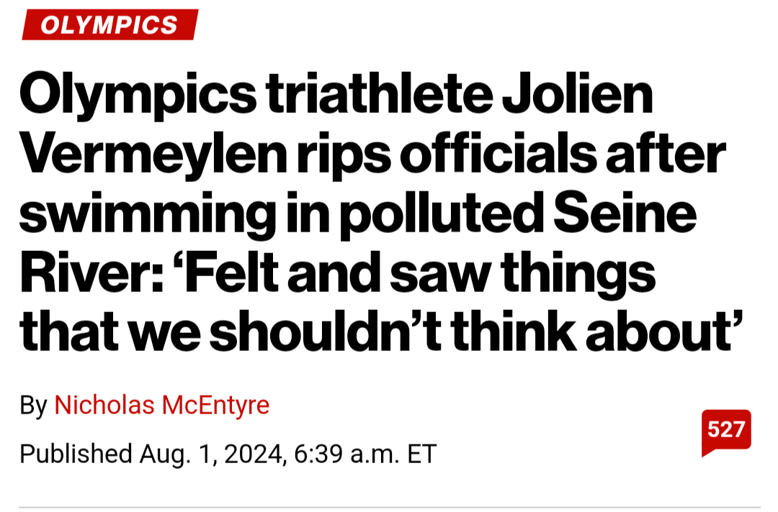778x512 pixels.
Task: Click the gray divider line below byline
Action: click(x=389, y=507)
